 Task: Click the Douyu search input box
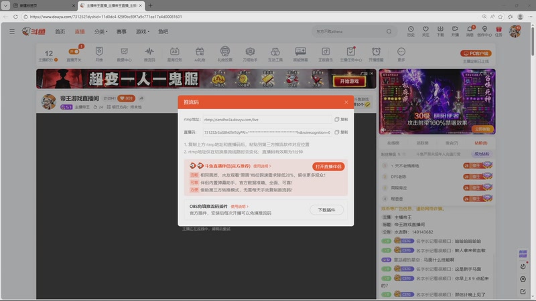tap(348, 31)
